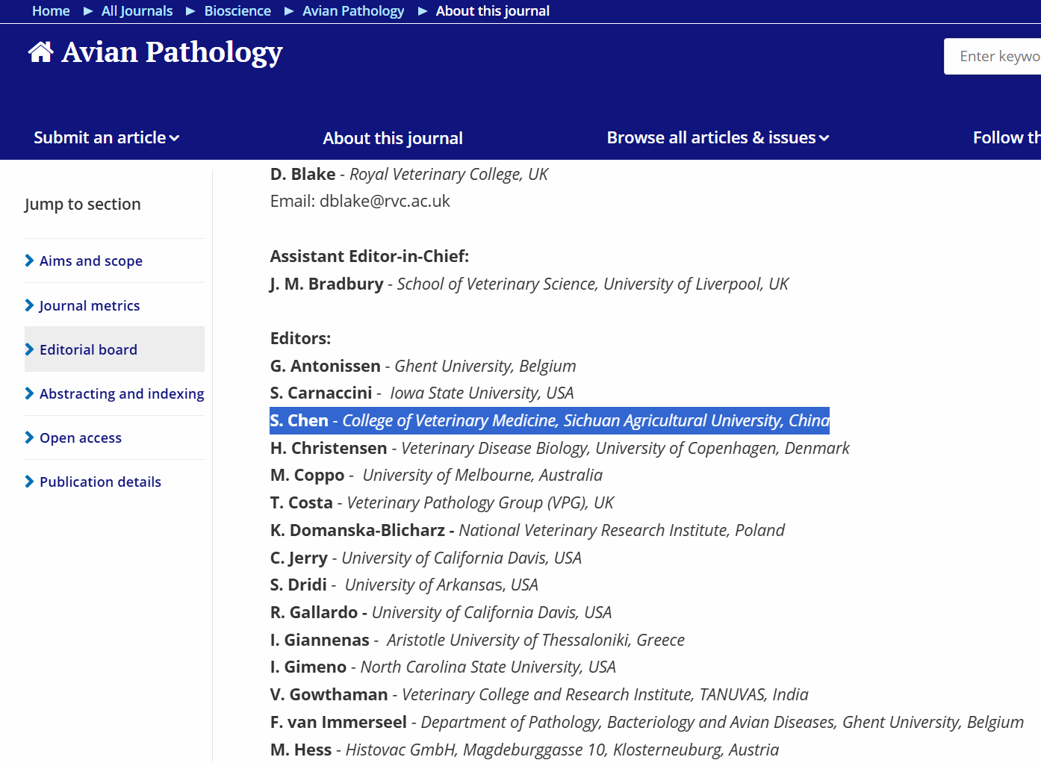Open Browse all articles & issues menu
The width and height of the screenshot is (1041, 763).
click(x=718, y=137)
